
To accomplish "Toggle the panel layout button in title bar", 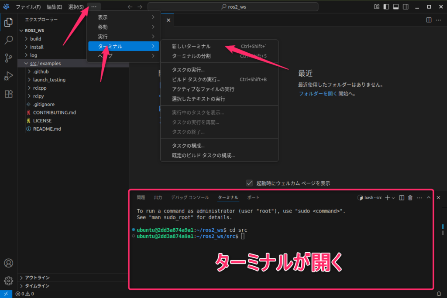I will click(x=396, y=7).
